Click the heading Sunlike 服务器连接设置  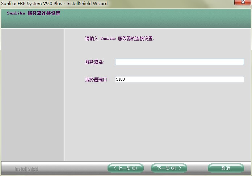click(34, 13)
